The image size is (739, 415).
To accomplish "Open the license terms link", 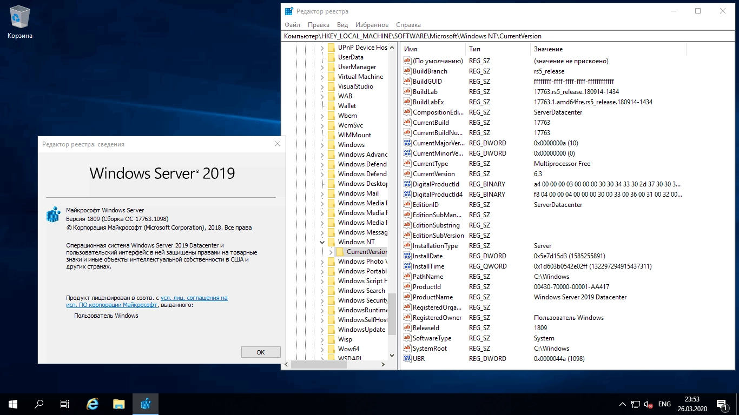I will (147, 302).
